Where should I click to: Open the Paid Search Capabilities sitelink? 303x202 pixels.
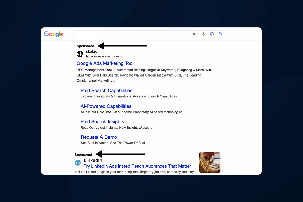pyautogui.click(x=106, y=90)
